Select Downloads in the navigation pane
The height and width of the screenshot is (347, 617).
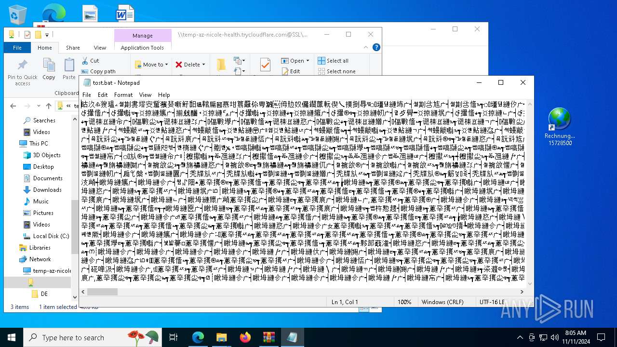coord(47,190)
